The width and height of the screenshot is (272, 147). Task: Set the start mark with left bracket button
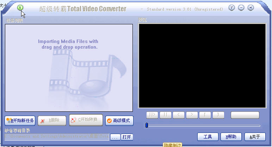point(205,115)
